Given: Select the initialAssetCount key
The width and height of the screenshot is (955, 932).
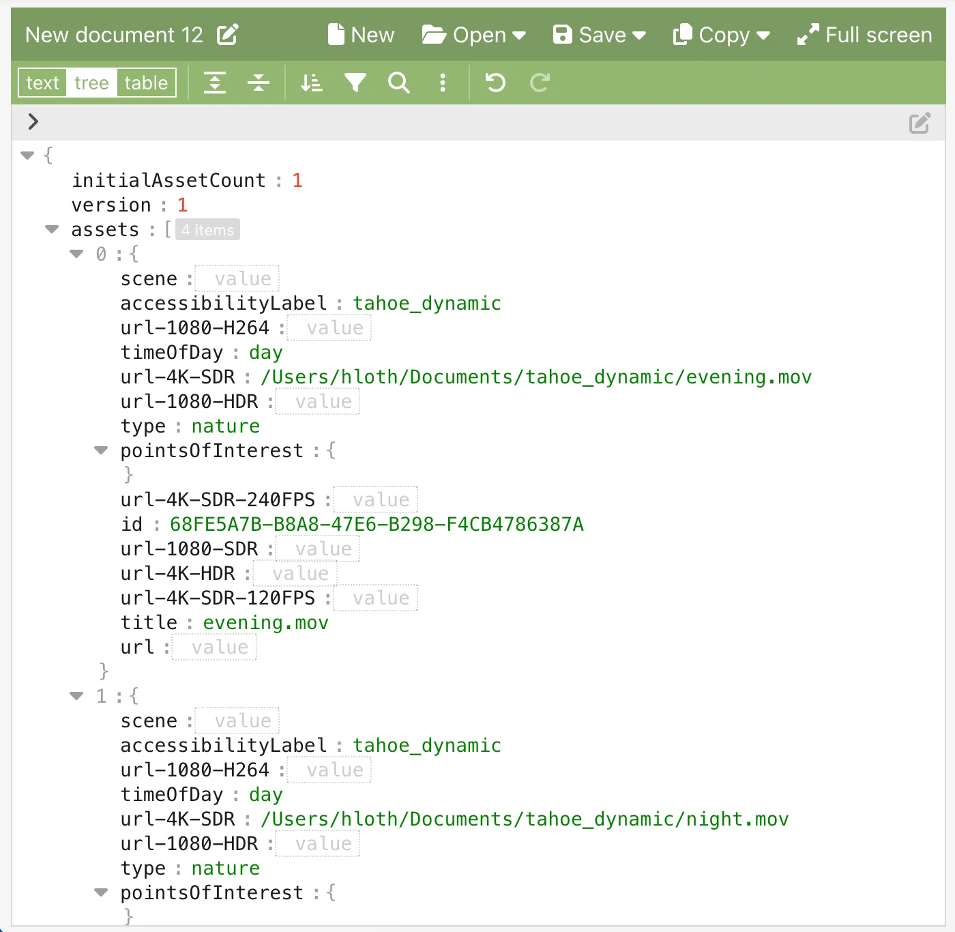Looking at the screenshot, I should click(x=168, y=180).
